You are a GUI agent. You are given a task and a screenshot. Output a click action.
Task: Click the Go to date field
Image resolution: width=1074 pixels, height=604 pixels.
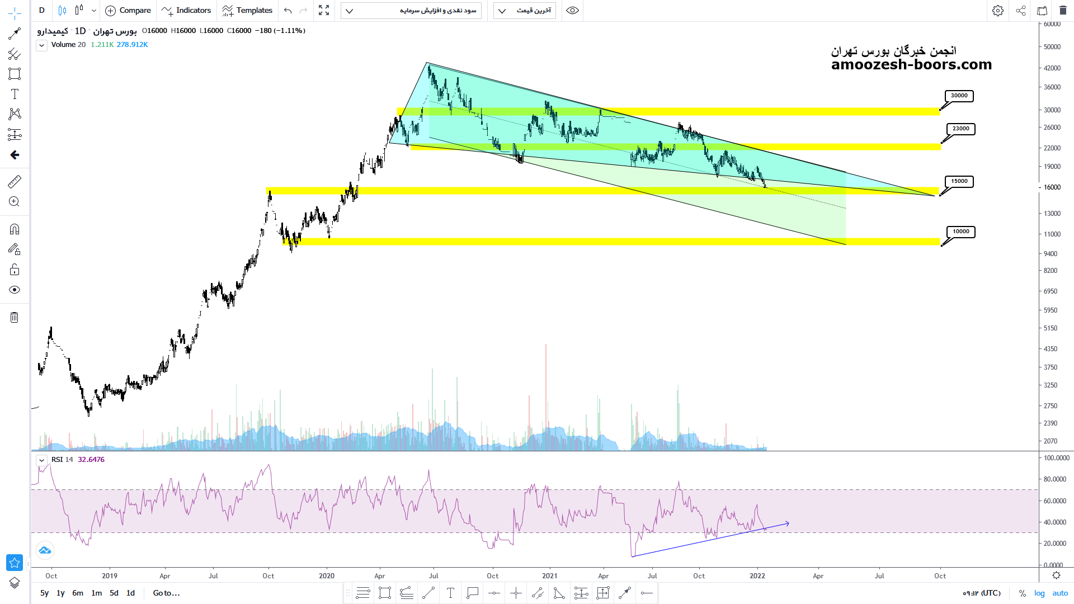166,593
